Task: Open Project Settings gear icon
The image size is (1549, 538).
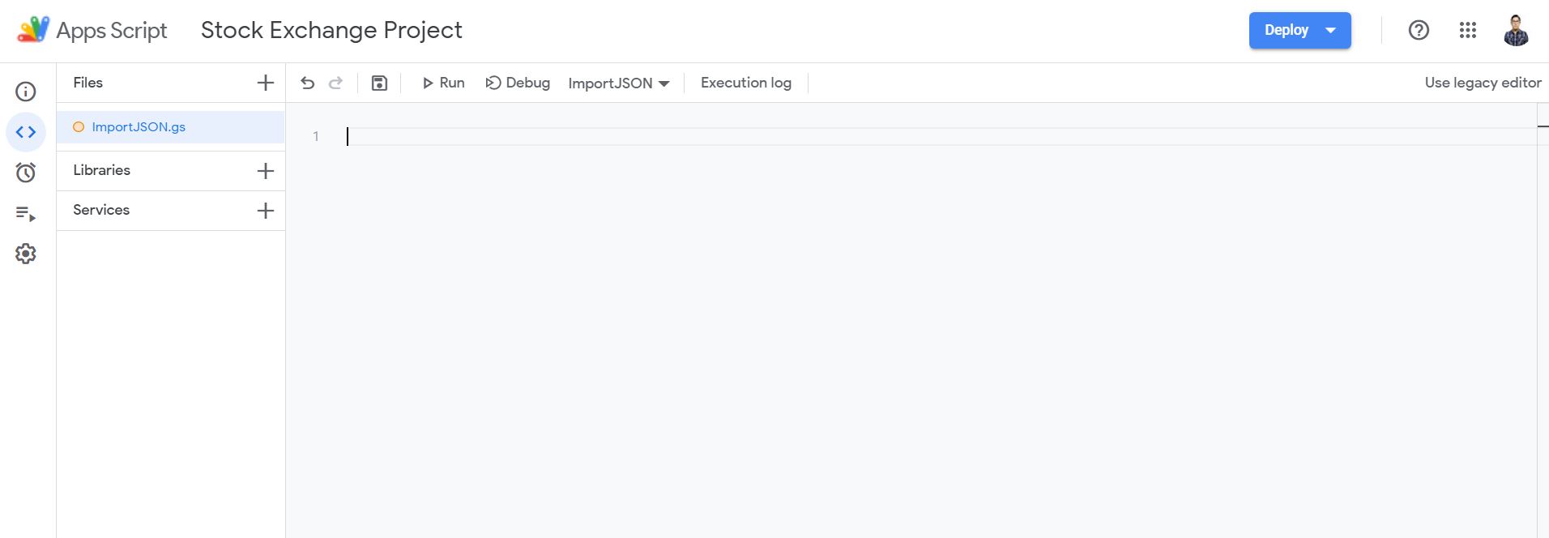Action: click(26, 254)
